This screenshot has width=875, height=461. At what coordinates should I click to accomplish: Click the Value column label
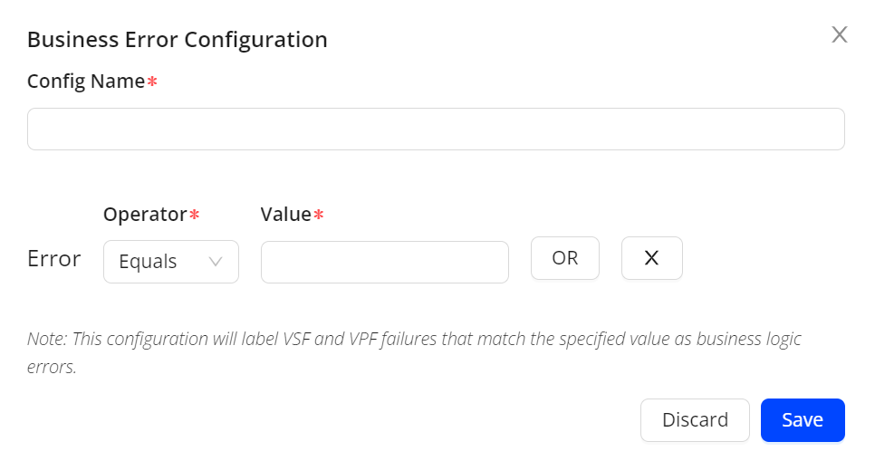point(285,215)
